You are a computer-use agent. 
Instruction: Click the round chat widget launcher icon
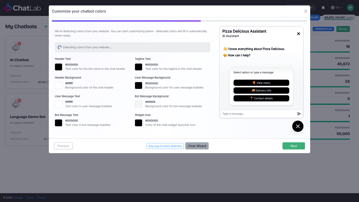tap(298, 126)
